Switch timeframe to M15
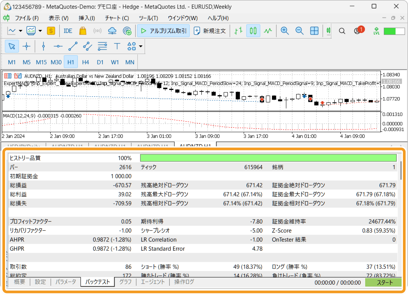The width and height of the screenshot is (408, 295). tap(41, 62)
